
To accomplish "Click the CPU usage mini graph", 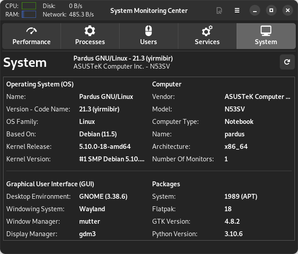I will pos(29,6).
